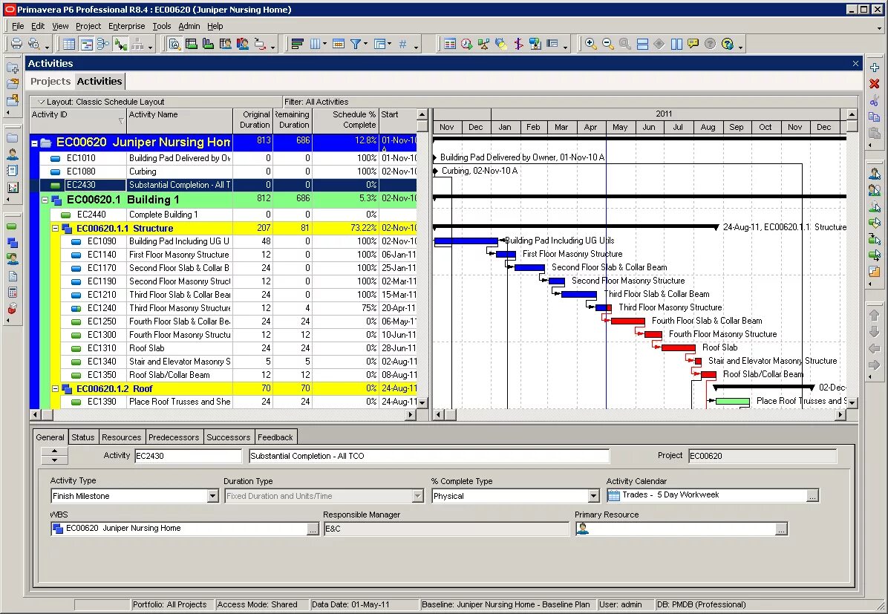Image resolution: width=888 pixels, height=614 pixels.
Task: Open the Enterprise menu
Action: coord(127,26)
